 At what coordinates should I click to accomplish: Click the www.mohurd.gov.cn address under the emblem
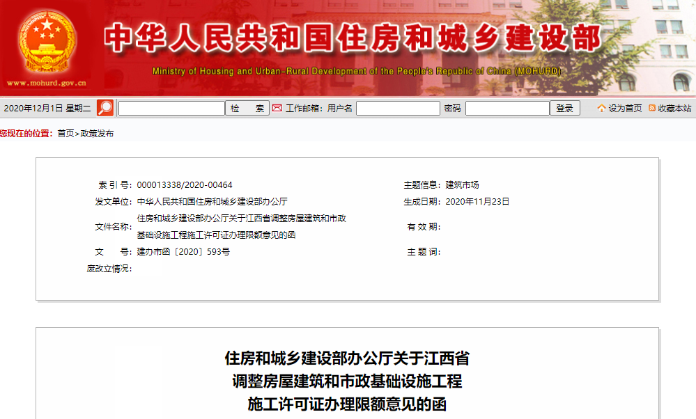(47, 82)
